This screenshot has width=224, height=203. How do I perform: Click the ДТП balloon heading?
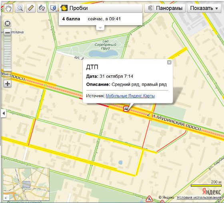(x=92, y=67)
